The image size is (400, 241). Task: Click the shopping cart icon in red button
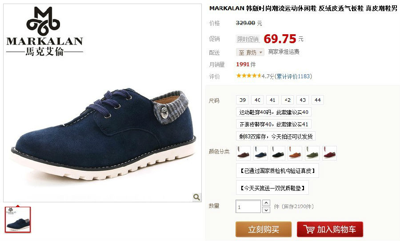point(309,229)
